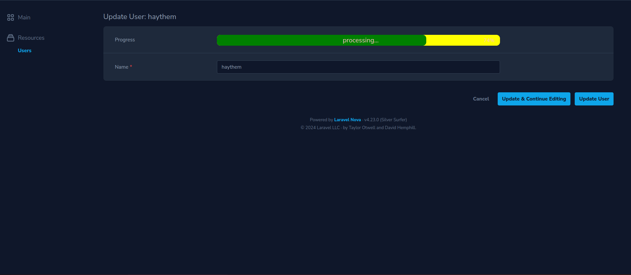Image resolution: width=631 pixels, height=275 pixels.
Task: Open the Laravel Nova footer link
Action: tap(347, 120)
